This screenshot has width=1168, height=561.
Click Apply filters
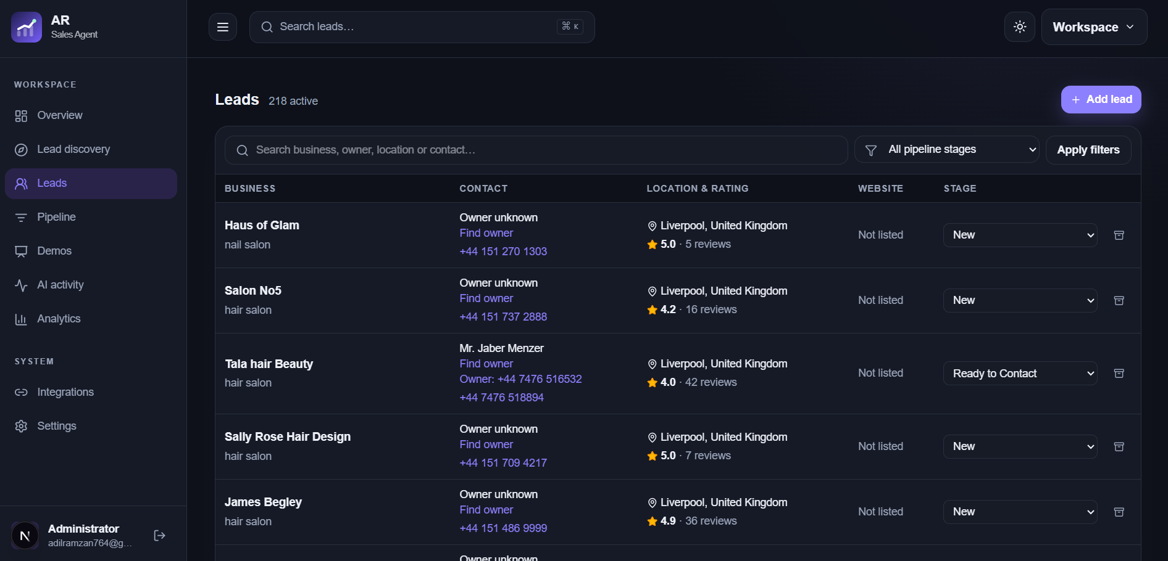point(1088,150)
